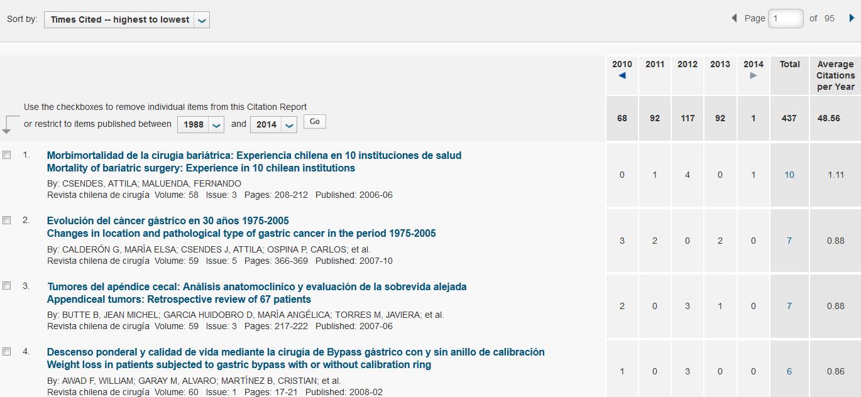View the 6 total citations for item 4
The image size is (861, 397).
coord(789,371)
